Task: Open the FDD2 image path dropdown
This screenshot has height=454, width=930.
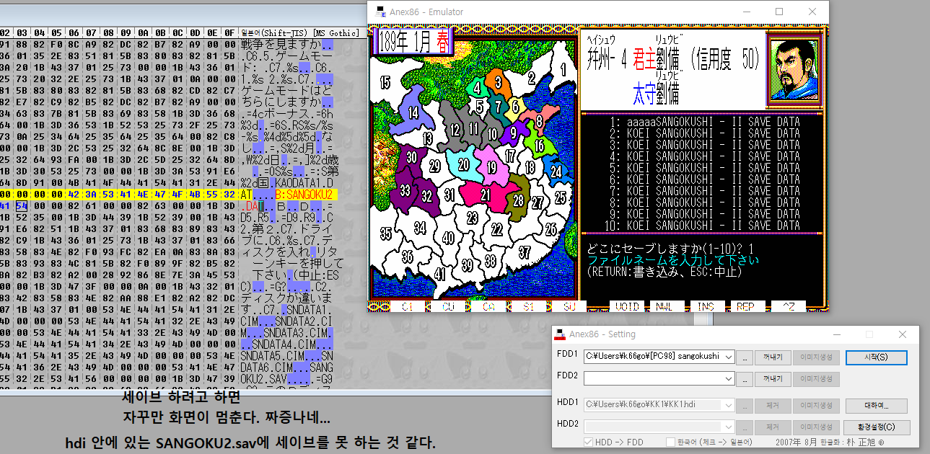Action: [728, 378]
